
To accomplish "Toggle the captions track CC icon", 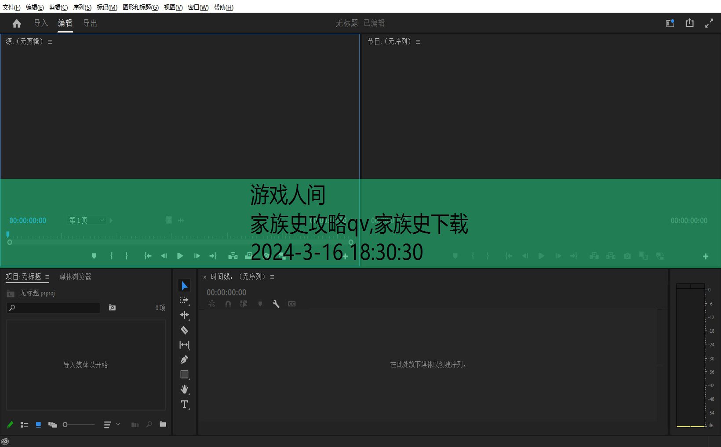I will tap(291, 304).
